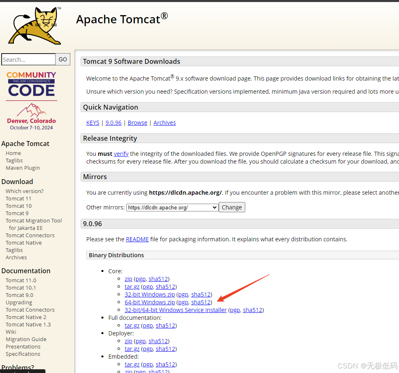This screenshot has width=399, height=373.
Task: Open sha512 for Deployer tar.gz
Action: (166, 349)
